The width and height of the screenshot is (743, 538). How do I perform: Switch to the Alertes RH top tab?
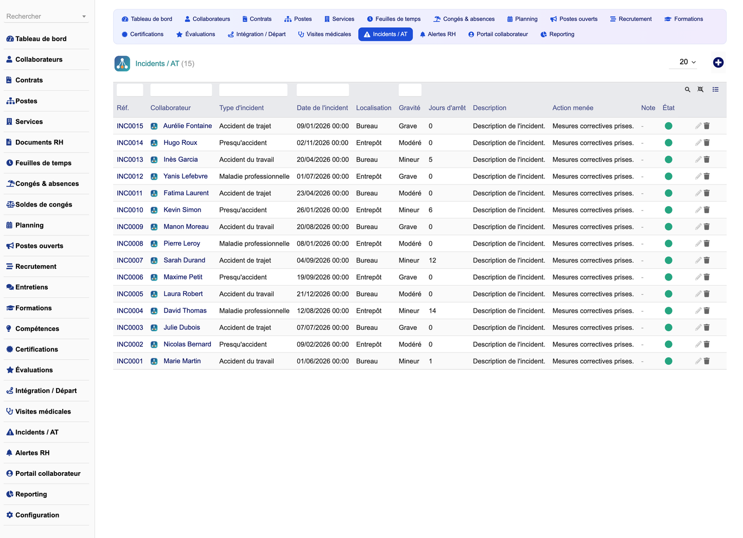tap(438, 34)
